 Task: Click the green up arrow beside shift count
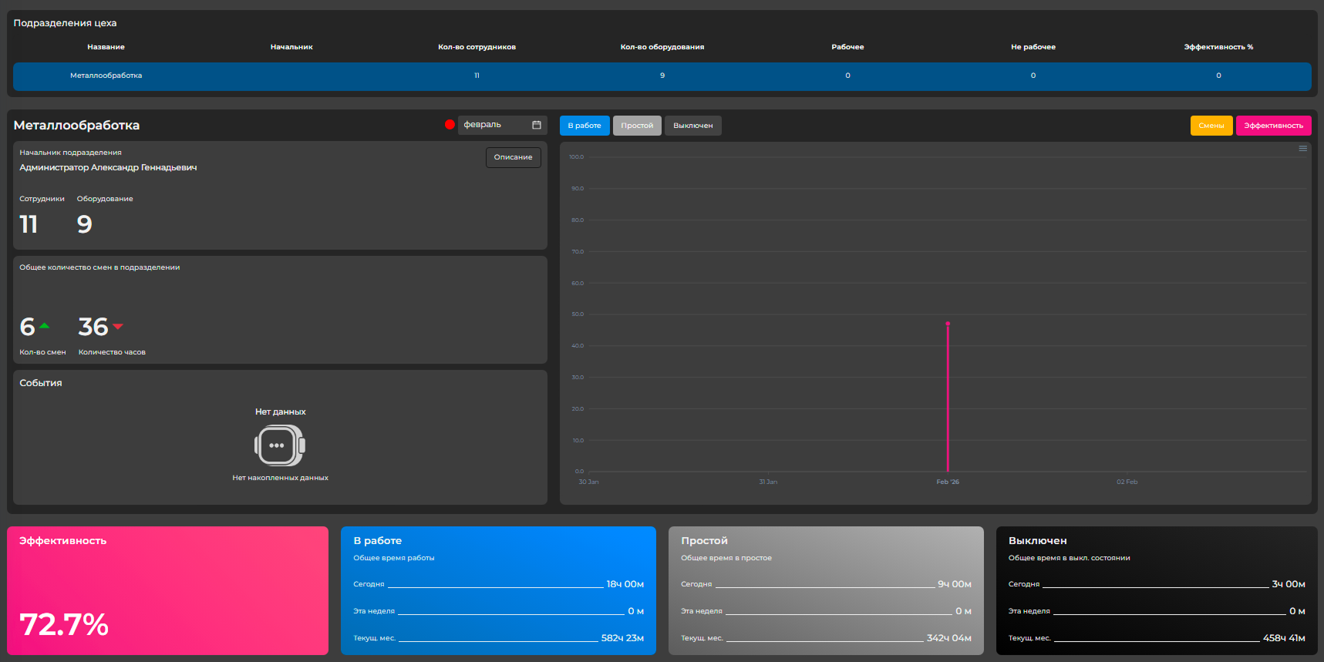[45, 326]
